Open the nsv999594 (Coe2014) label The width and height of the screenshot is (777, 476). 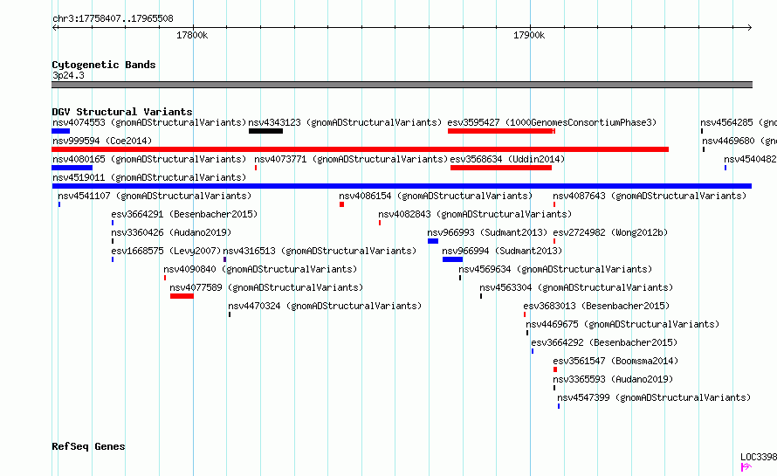click(102, 141)
